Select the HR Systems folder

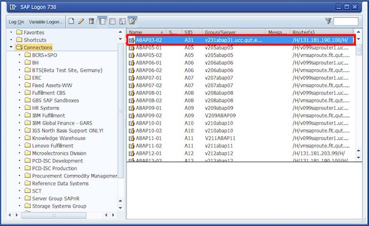42,108
